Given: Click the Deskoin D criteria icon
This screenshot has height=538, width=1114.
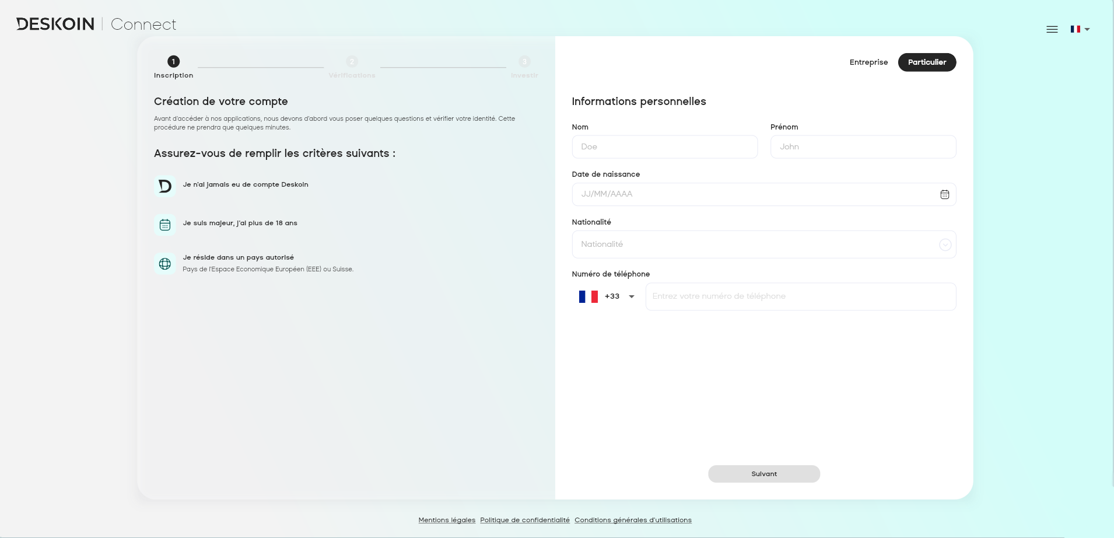Looking at the screenshot, I should (x=165, y=186).
